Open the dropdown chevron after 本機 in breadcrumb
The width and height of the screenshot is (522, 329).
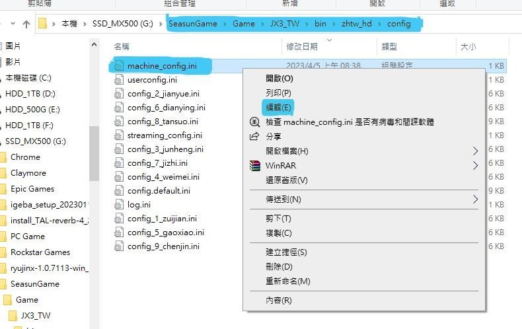(x=85, y=24)
